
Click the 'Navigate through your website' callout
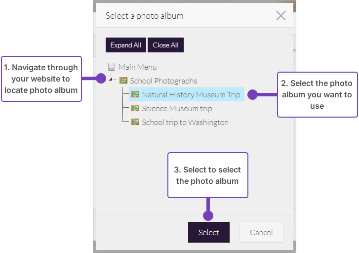(x=41, y=79)
